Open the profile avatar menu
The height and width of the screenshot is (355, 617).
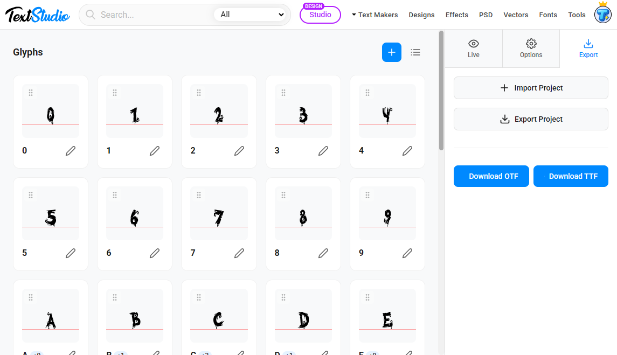(x=602, y=15)
